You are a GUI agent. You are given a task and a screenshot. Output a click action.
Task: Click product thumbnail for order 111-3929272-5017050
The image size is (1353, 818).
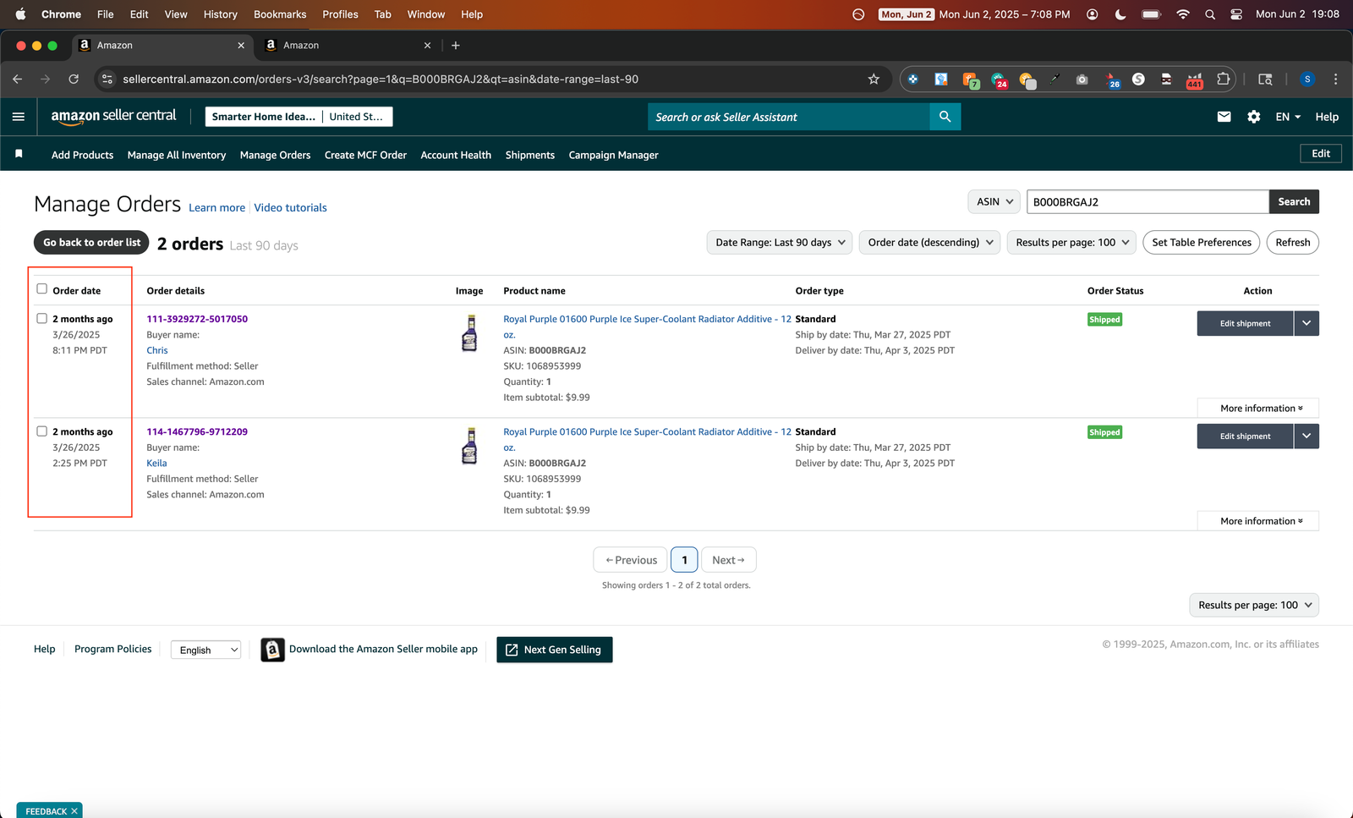tap(469, 333)
